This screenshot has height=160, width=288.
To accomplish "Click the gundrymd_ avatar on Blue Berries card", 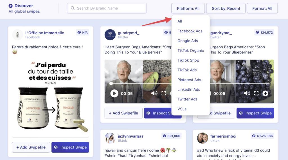I will pyautogui.click(x=110, y=35).
